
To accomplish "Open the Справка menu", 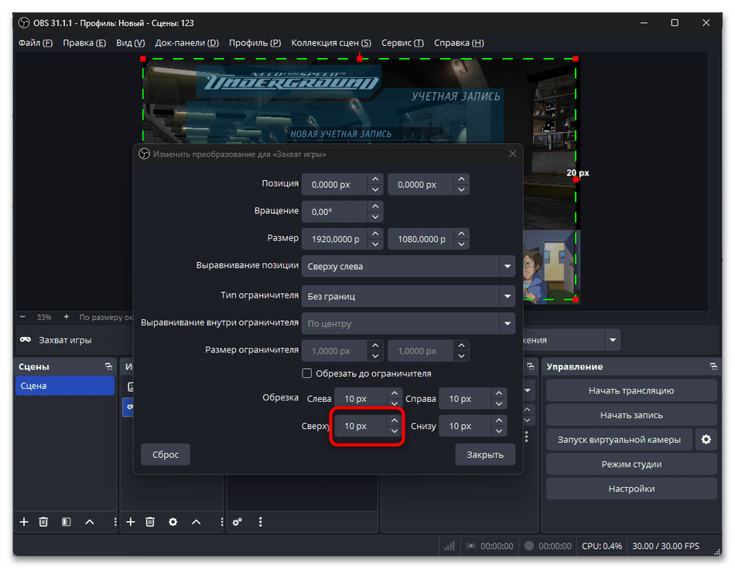I will tap(459, 43).
